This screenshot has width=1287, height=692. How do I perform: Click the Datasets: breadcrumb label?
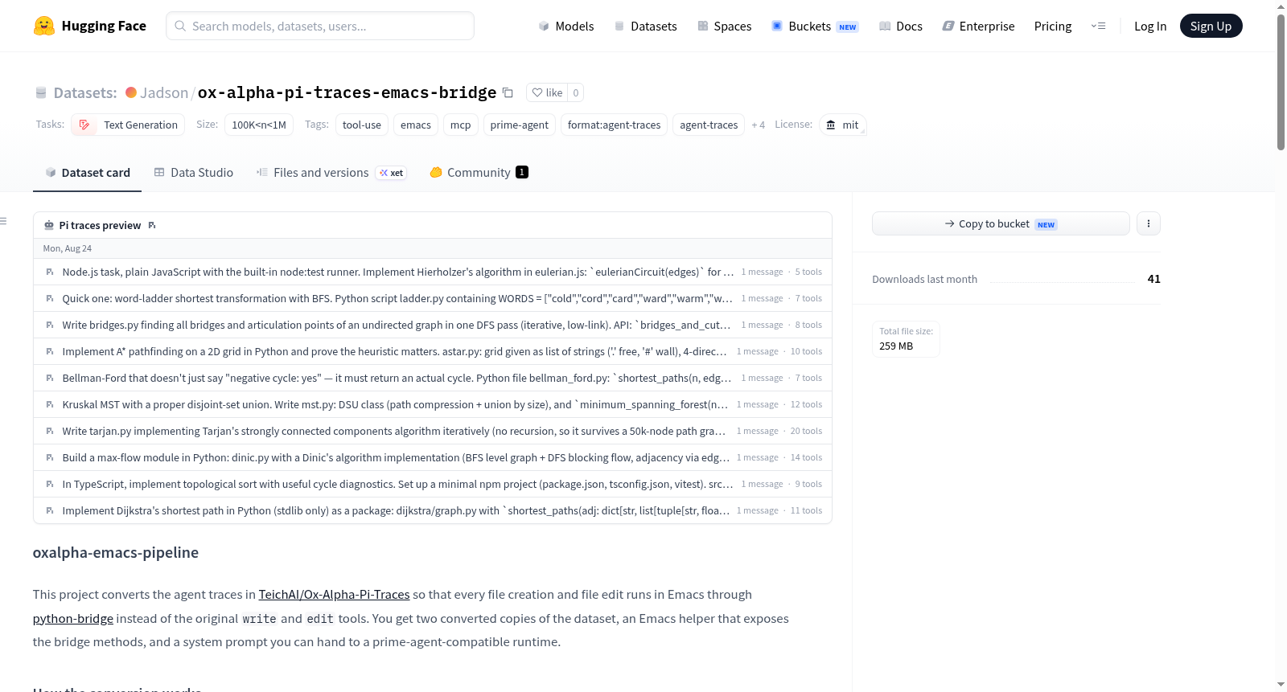85,92
